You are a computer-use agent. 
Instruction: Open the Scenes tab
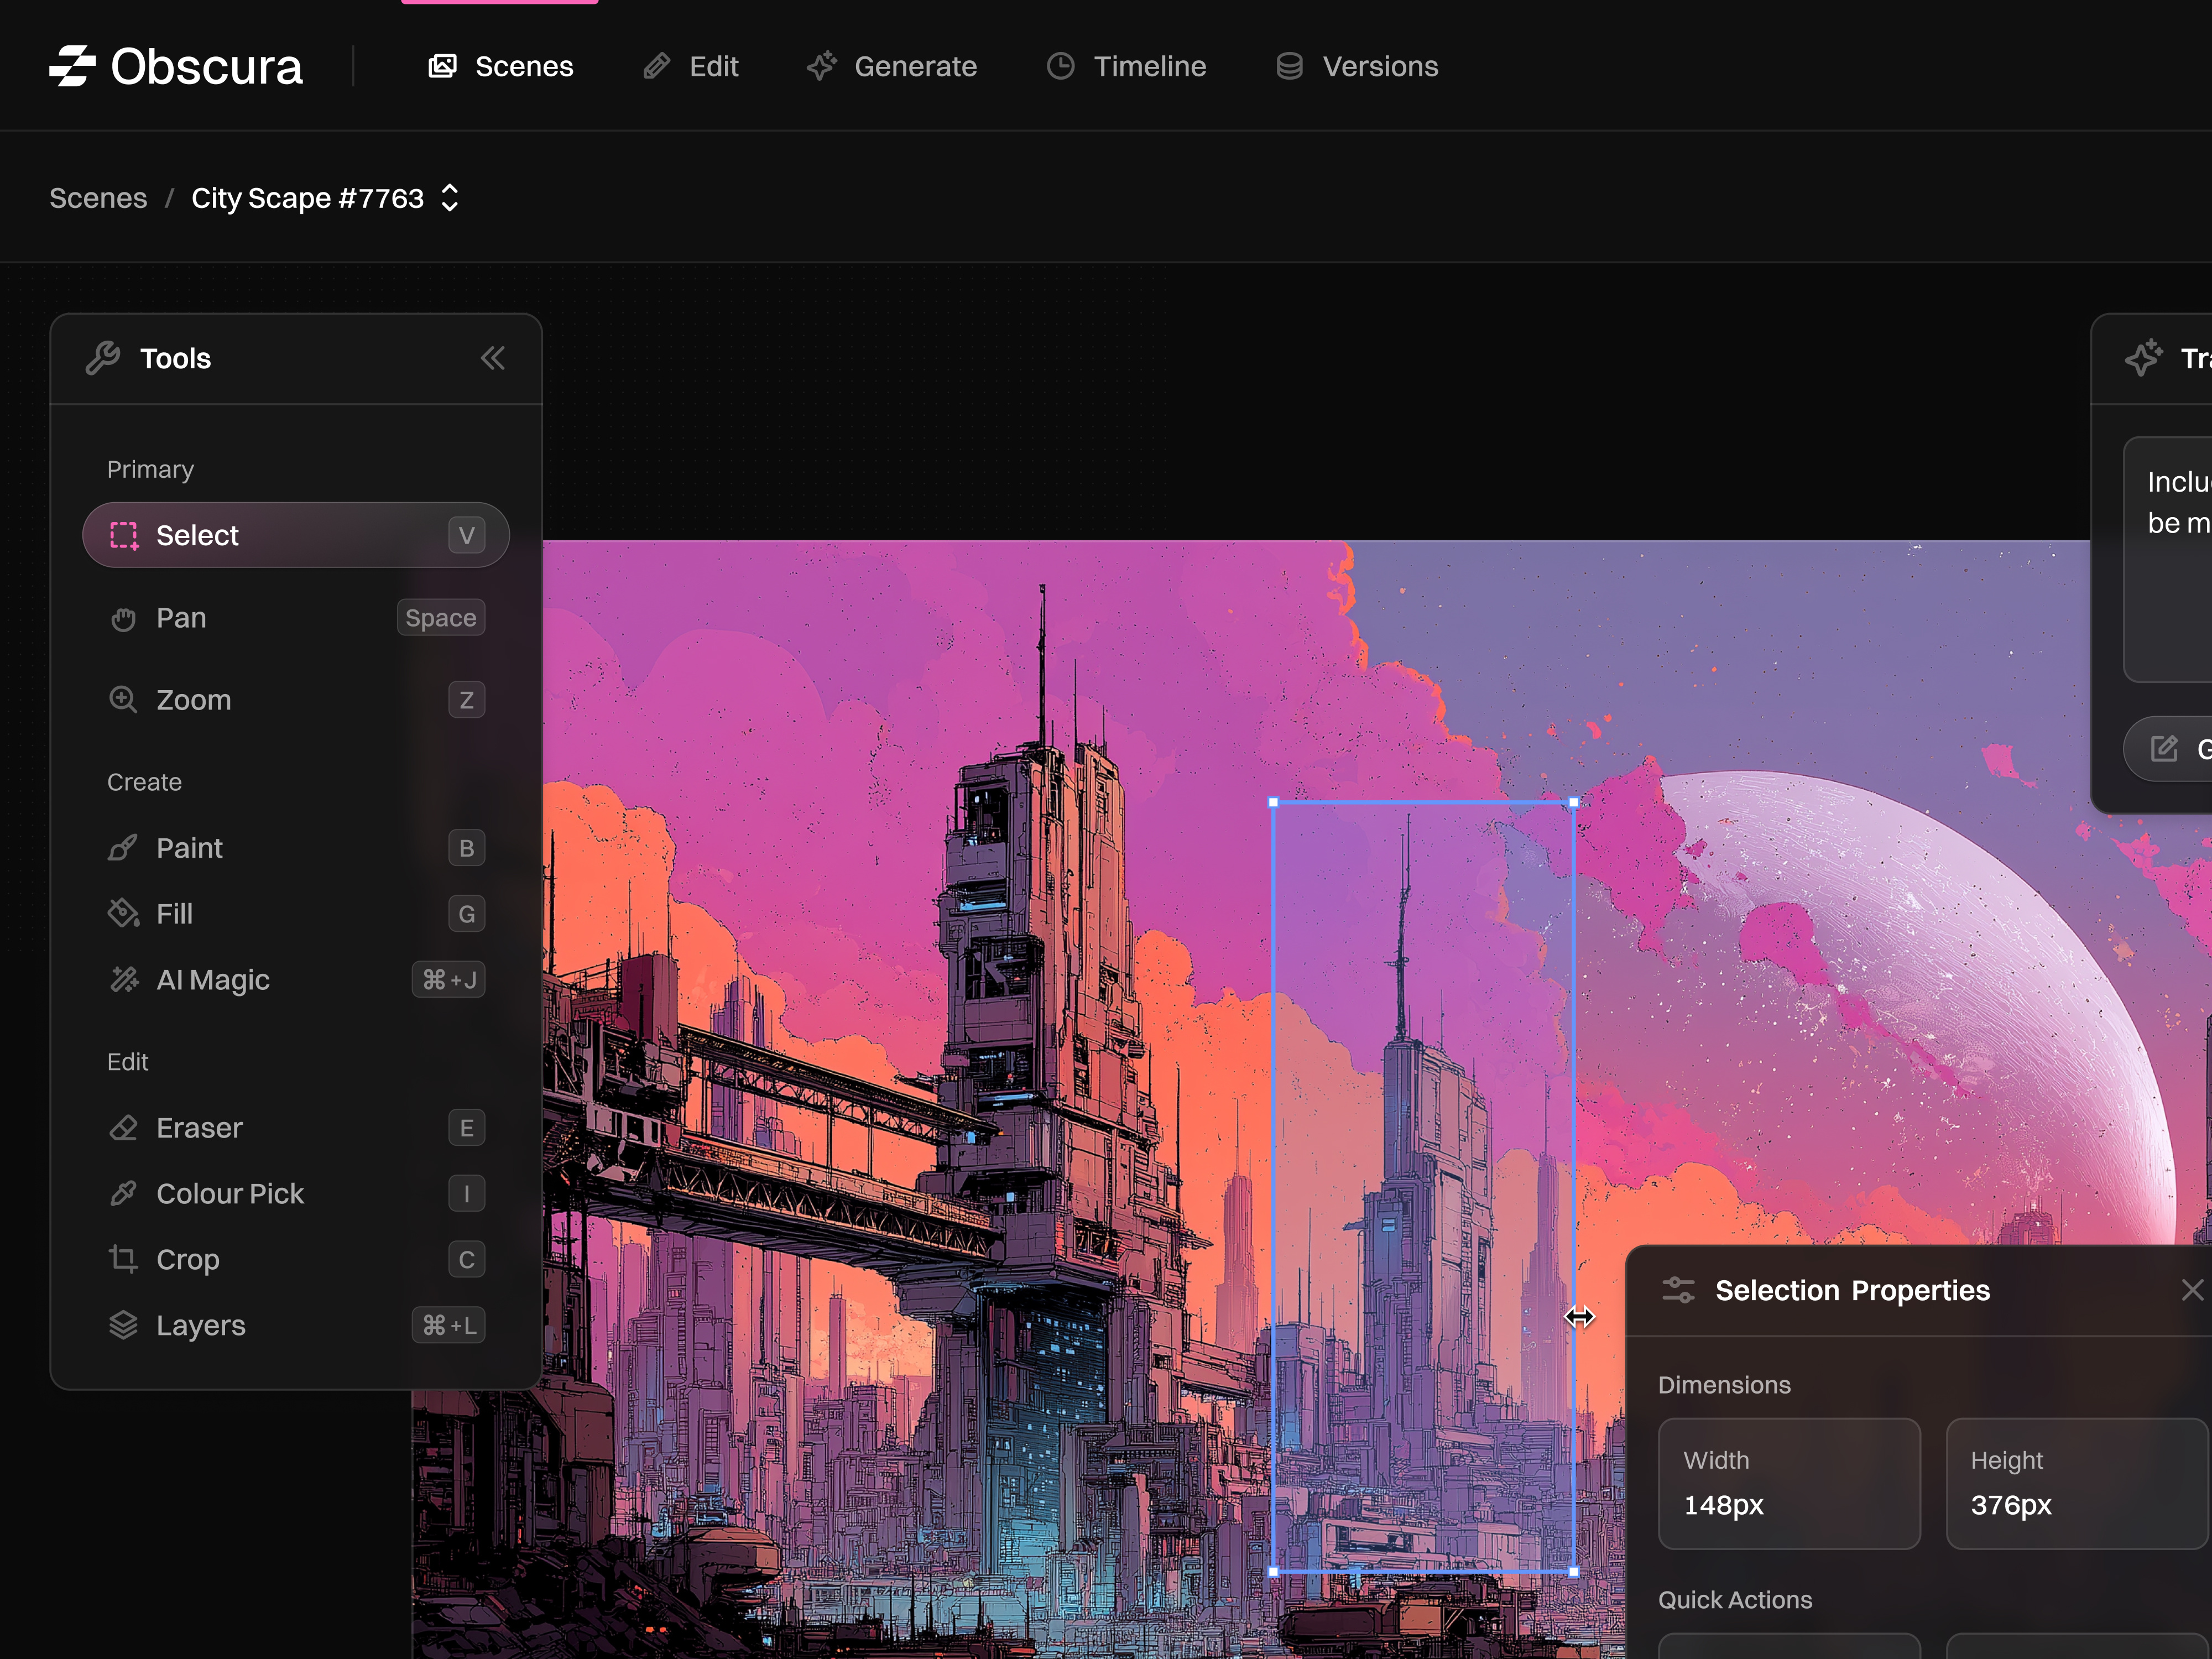(501, 66)
